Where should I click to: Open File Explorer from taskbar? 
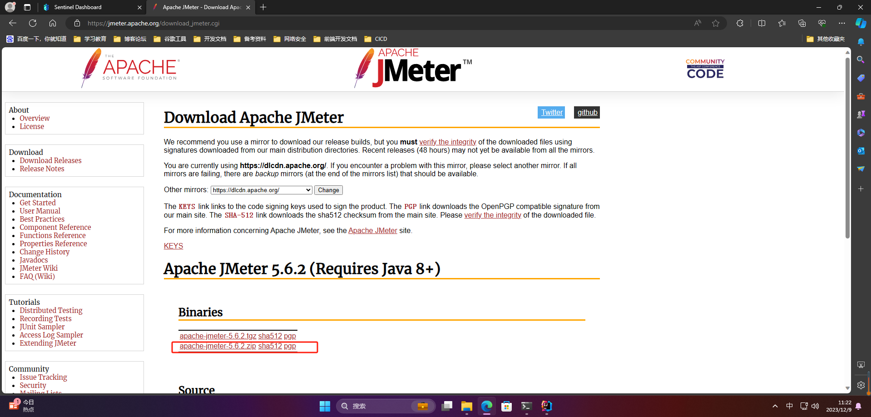click(466, 406)
